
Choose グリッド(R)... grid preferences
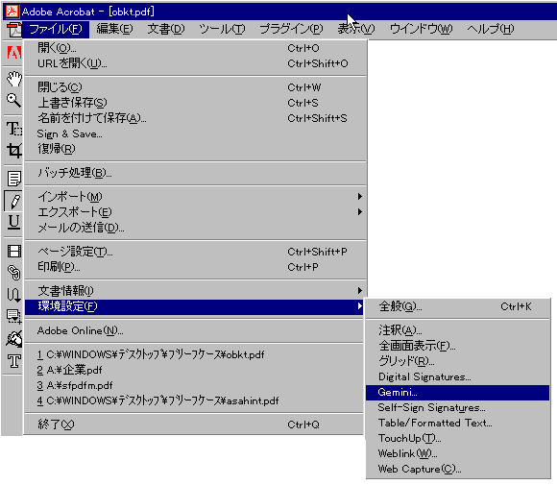pyautogui.click(x=457, y=361)
